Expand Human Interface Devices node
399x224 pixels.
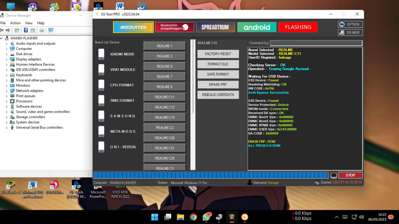click(7, 64)
